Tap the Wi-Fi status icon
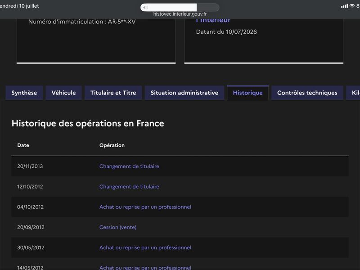Screen dimensions: 360x270 pyautogui.click(x=352, y=6)
